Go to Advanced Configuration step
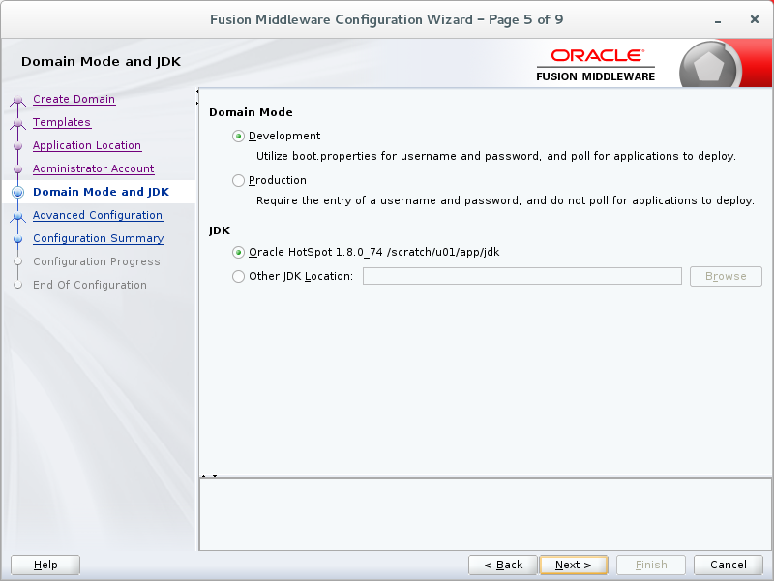774x581 pixels. click(98, 215)
